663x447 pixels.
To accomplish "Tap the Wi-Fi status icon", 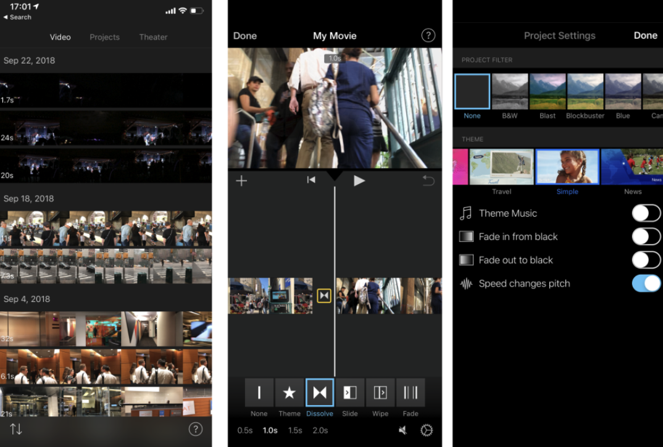I will [x=183, y=10].
